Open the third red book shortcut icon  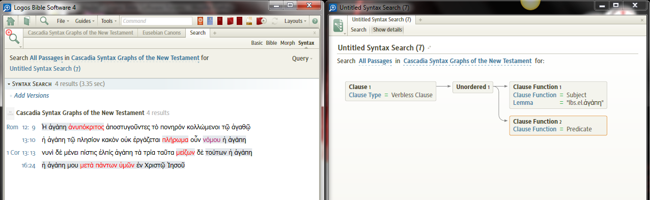(x=239, y=21)
